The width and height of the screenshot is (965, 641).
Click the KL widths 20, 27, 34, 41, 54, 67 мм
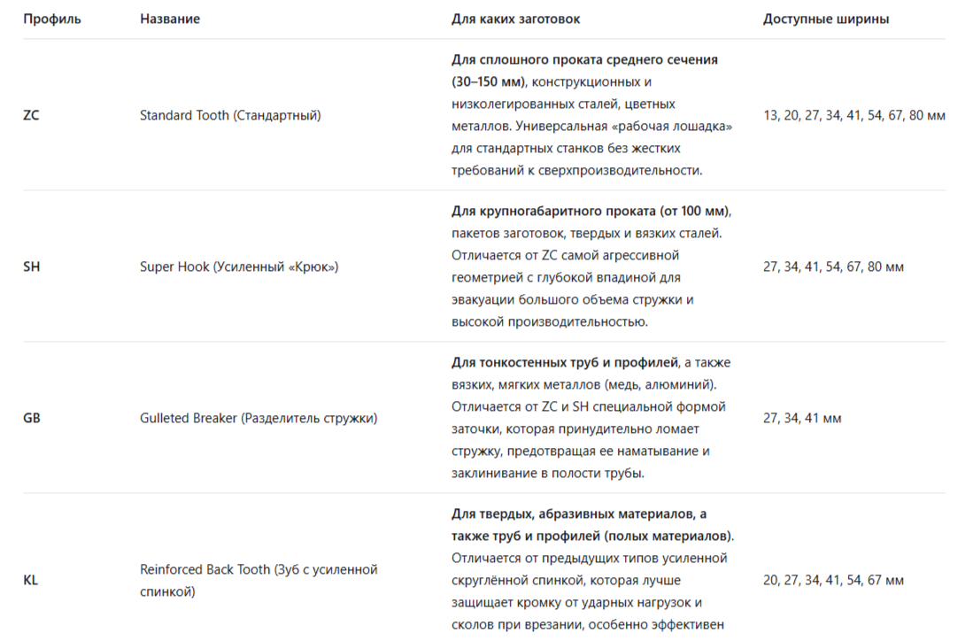click(x=833, y=580)
